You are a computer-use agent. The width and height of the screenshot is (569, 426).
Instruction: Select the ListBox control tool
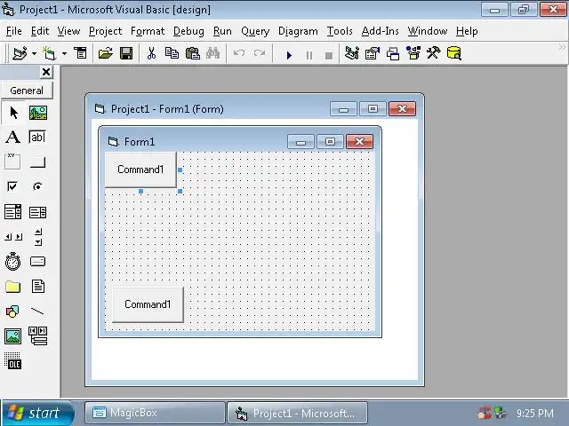(37, 212)
